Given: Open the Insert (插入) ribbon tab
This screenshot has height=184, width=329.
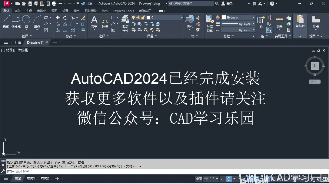Looking at the screenshot, I should click(x=17, y=11).
